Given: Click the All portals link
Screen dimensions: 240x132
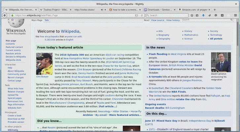Looking at the screenshot, I should click(x=216, y=39).
